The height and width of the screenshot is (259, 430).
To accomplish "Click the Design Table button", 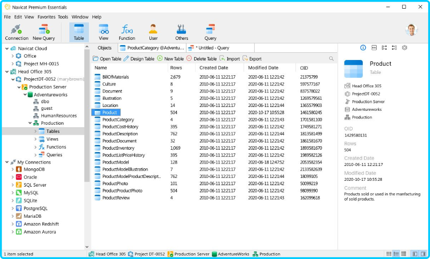I will tap(139, 59).
